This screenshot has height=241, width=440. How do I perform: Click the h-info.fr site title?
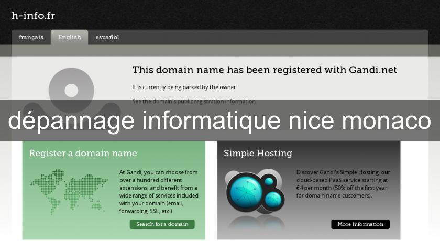pyautogui.click(x=34, y=15)
